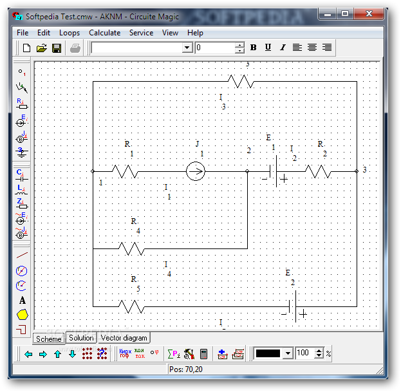Click the hammer and tools icon
Screen dimensions: 401x392
[x=189, y=354]
